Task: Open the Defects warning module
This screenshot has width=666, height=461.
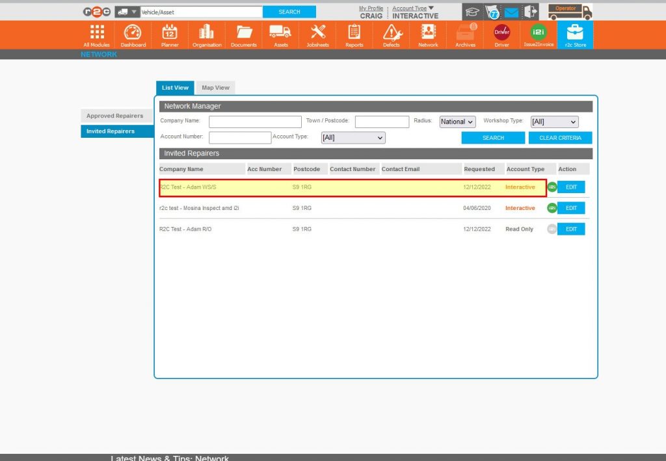Action: click(x=392, y=35)
